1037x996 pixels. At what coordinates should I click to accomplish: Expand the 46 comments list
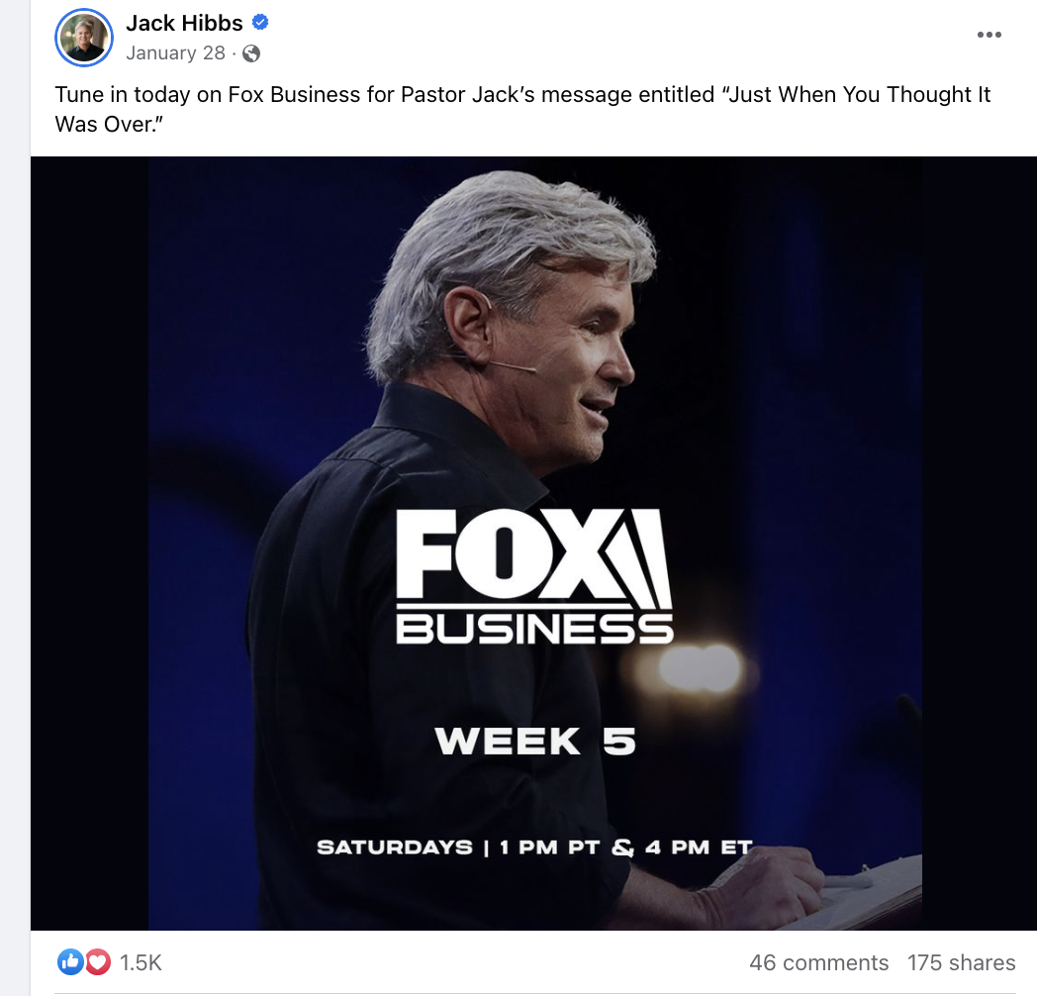tap(818, 962)
